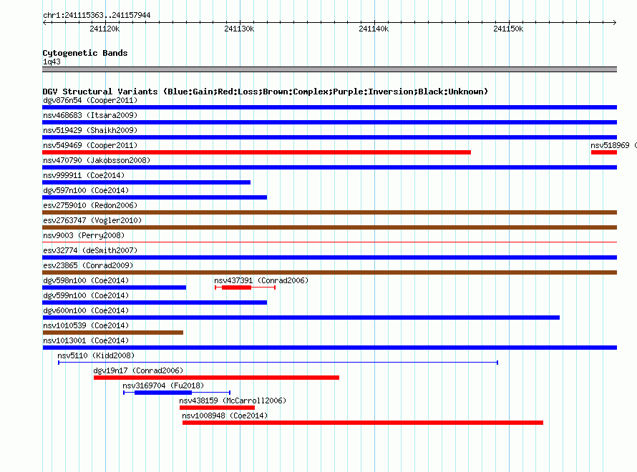
Task: Click the nsv3169704 (Fu2018) blue feature
Action: click(x=177, y=393)
